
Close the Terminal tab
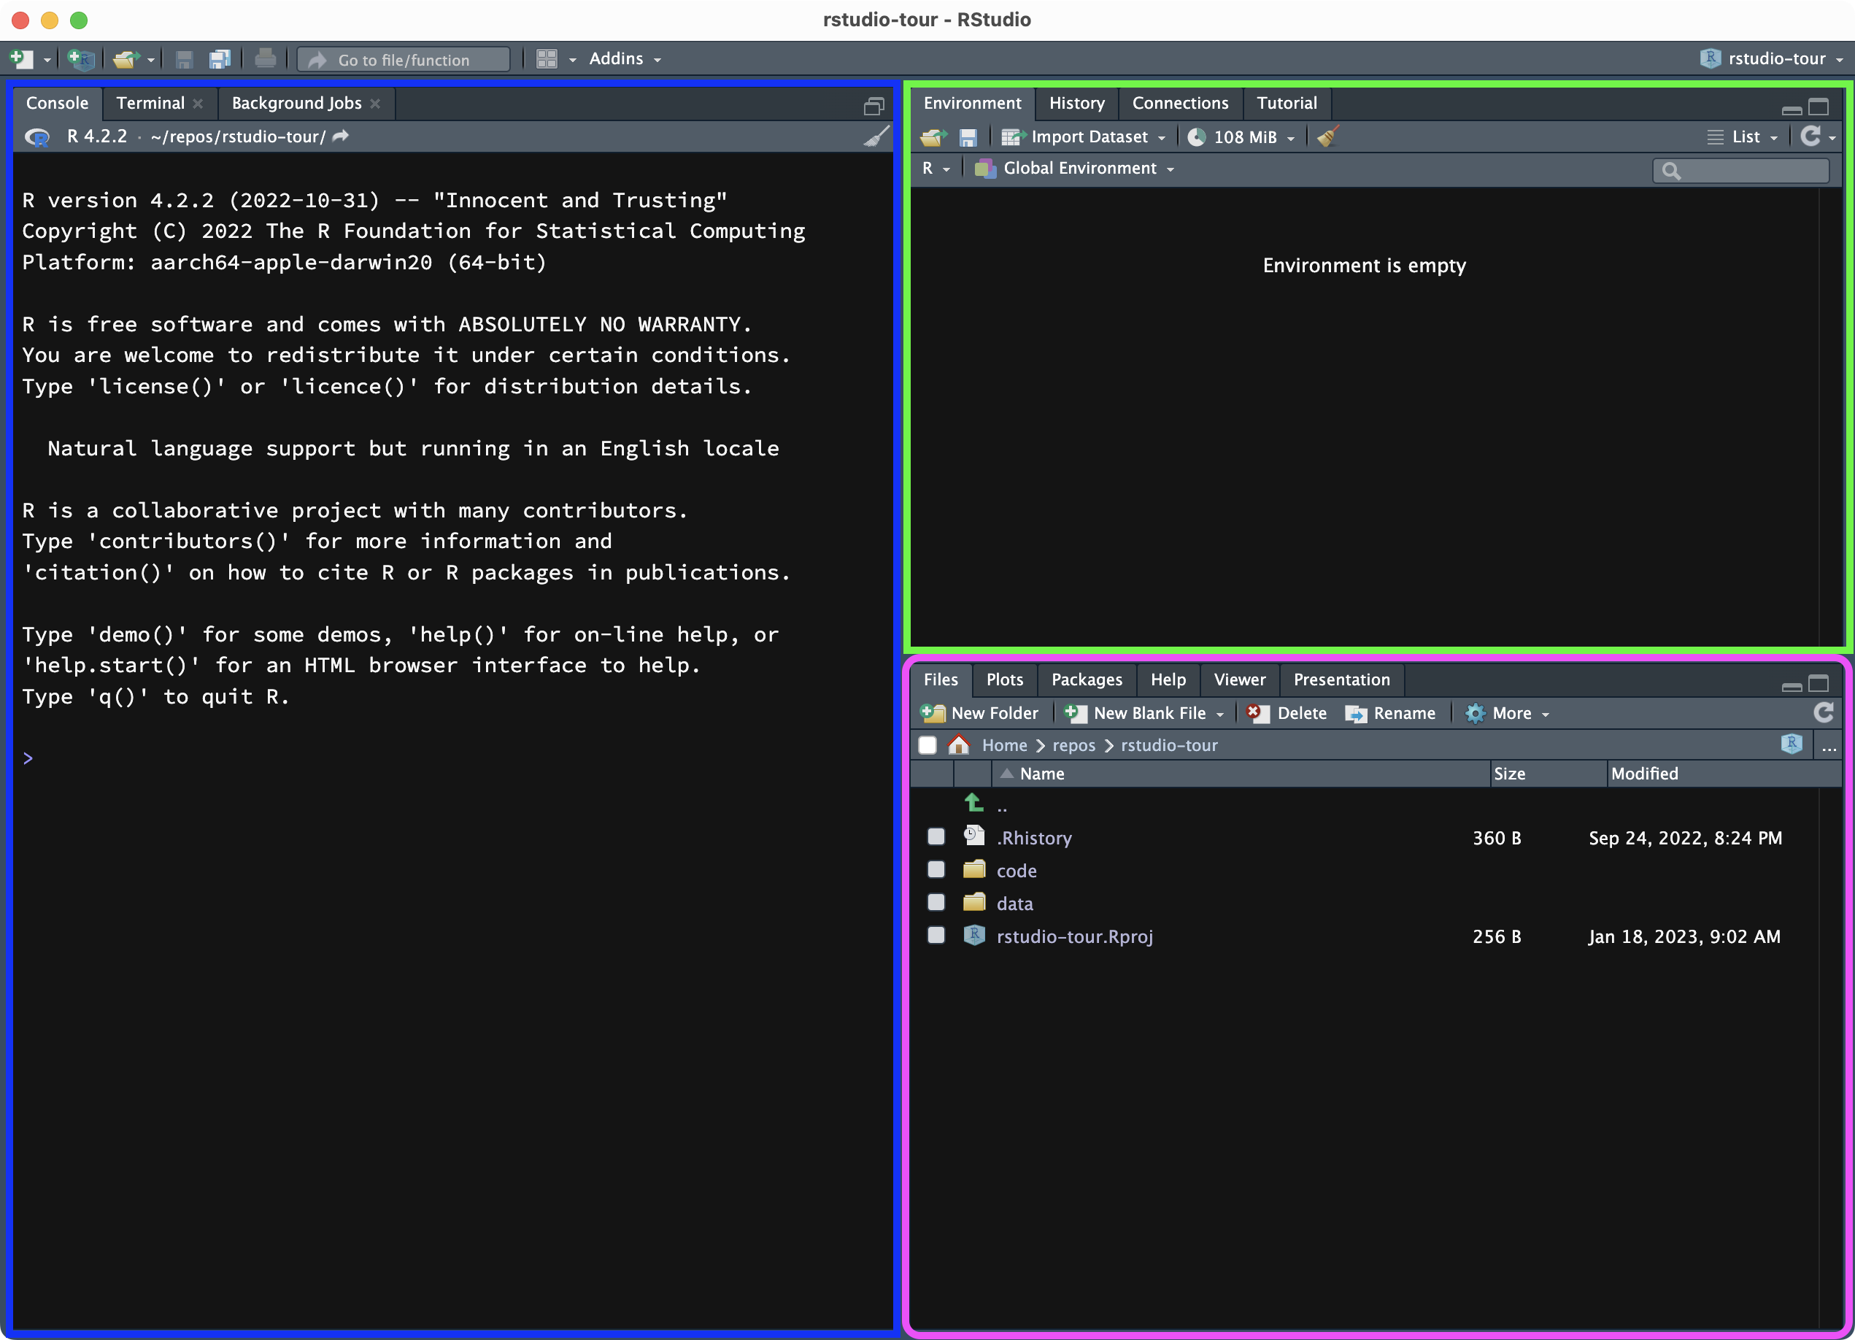(x=198, y=103)
